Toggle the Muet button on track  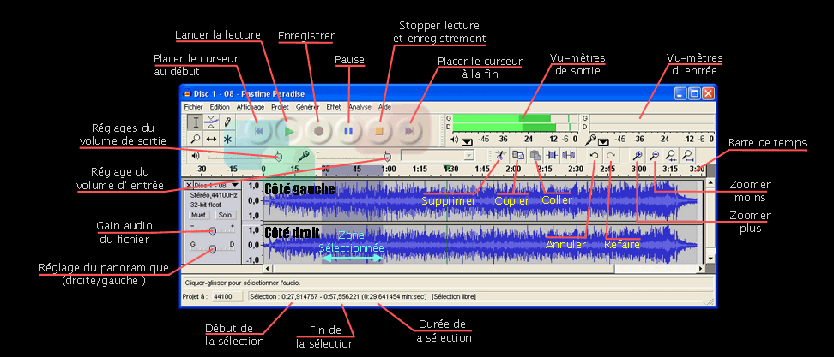point(199,215)
